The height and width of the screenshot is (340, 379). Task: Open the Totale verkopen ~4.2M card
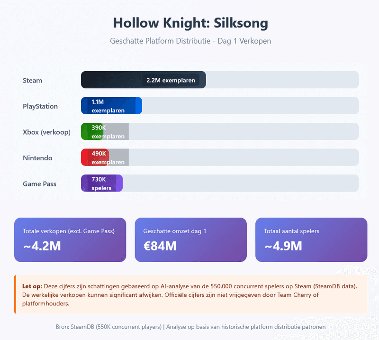(70, 239)
